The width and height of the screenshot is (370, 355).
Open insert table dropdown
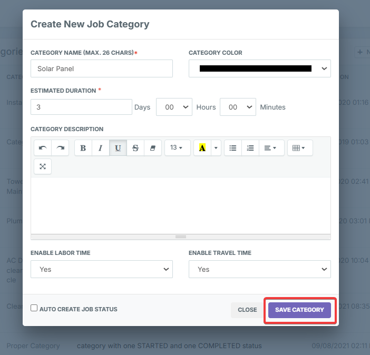pos(300,148)
